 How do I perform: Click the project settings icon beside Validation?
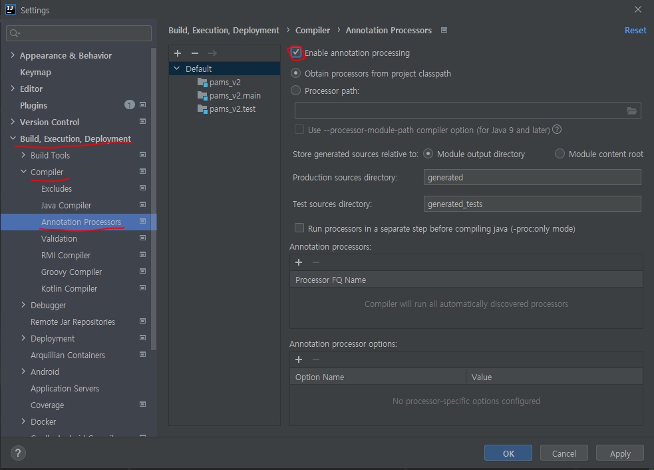coord(142,238)
